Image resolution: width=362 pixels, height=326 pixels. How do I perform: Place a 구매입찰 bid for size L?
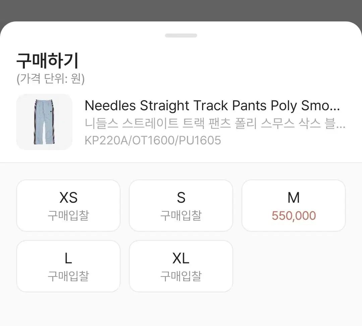[68, 276]
